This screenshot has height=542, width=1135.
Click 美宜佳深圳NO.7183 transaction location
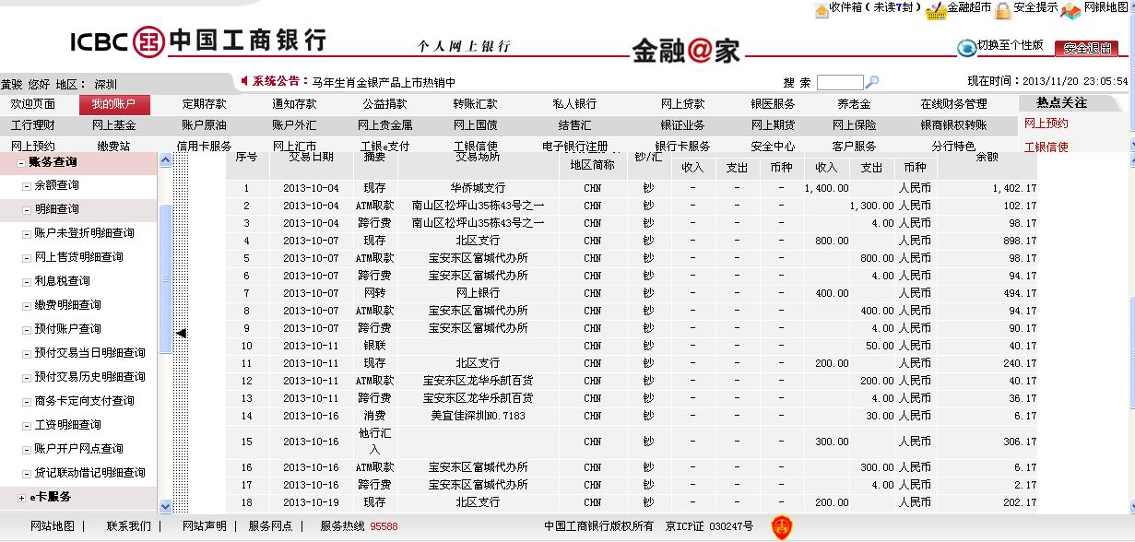click(478, 416)
